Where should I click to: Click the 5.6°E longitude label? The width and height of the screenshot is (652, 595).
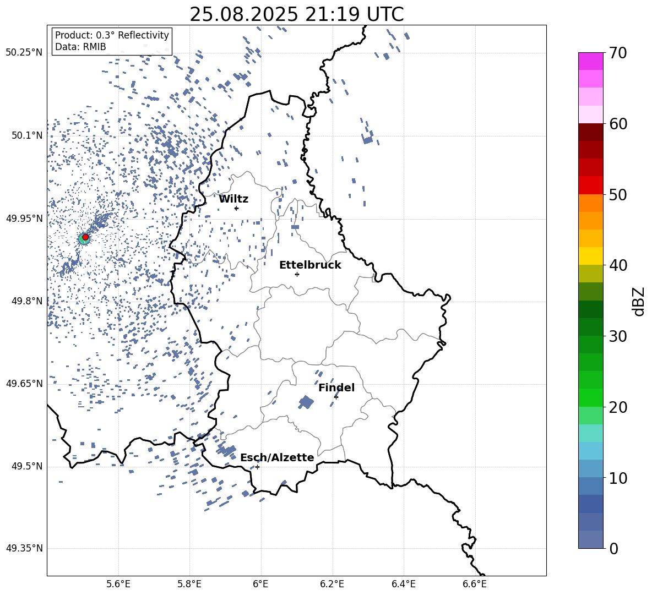coord(118,584)
